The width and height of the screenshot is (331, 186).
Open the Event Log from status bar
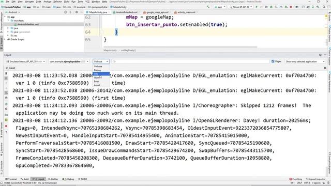point(296,179)
